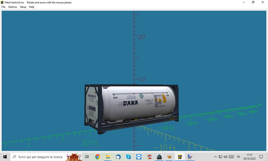This screenshot has height=161, width=268.
Task: Click the search highlight illustration in the search box
Action: coord(74,157)
